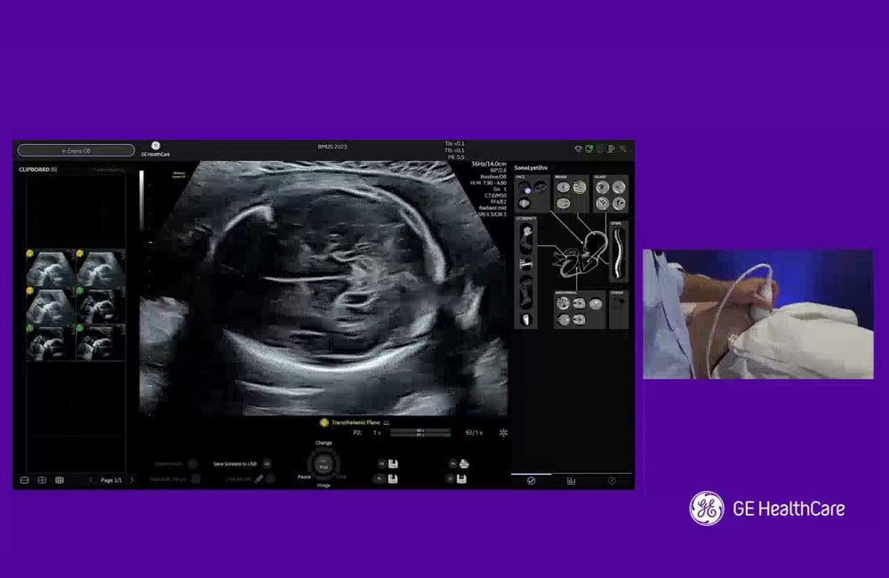889x578 pixels.
Task: Click the fetus body diagram
Action: click(580, 254)
